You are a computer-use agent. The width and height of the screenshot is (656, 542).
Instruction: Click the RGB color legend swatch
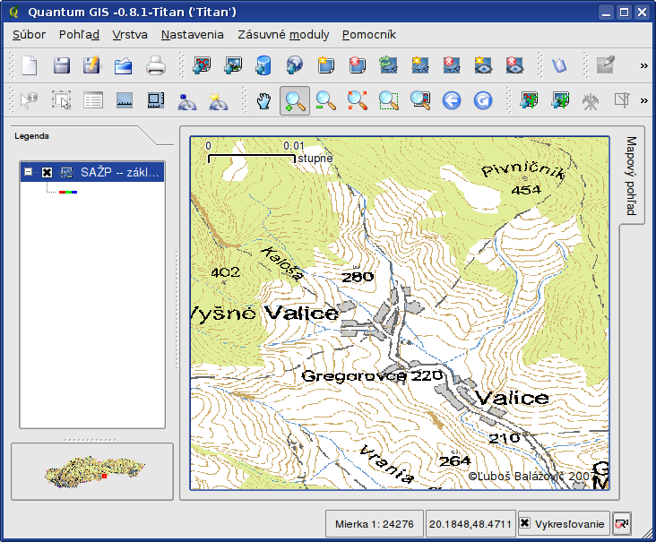point(67,192)
